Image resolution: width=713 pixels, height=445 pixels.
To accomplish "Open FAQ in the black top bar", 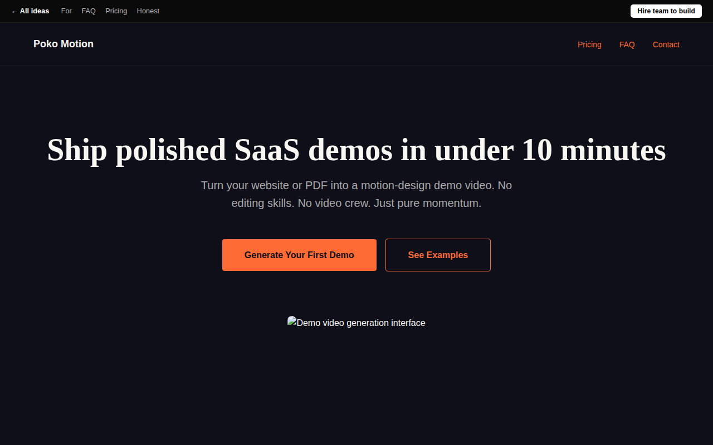I will click(x=89, y=11).
